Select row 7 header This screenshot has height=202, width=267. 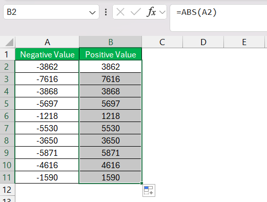coord(7,128)
